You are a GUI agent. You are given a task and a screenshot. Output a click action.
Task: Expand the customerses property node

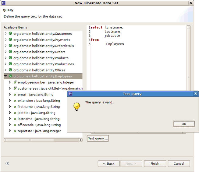click(10, 88)
